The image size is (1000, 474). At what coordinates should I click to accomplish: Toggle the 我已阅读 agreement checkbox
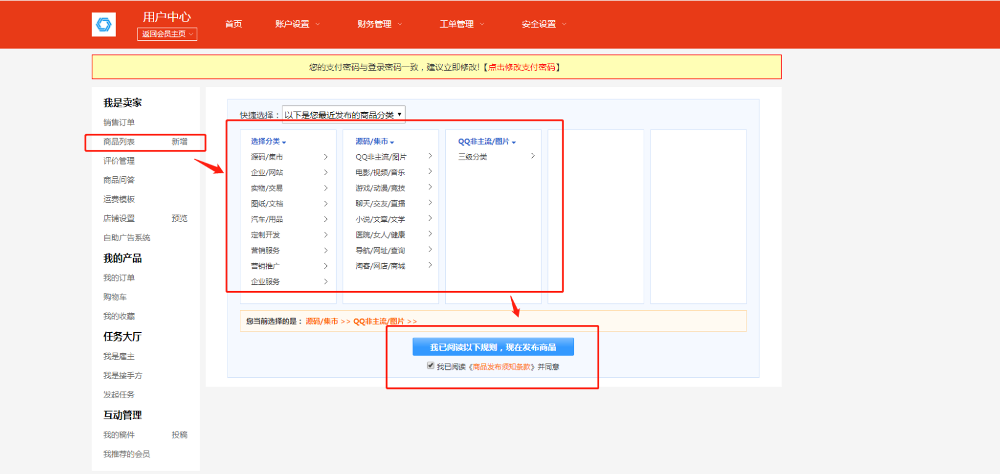[x=430, y=366]
